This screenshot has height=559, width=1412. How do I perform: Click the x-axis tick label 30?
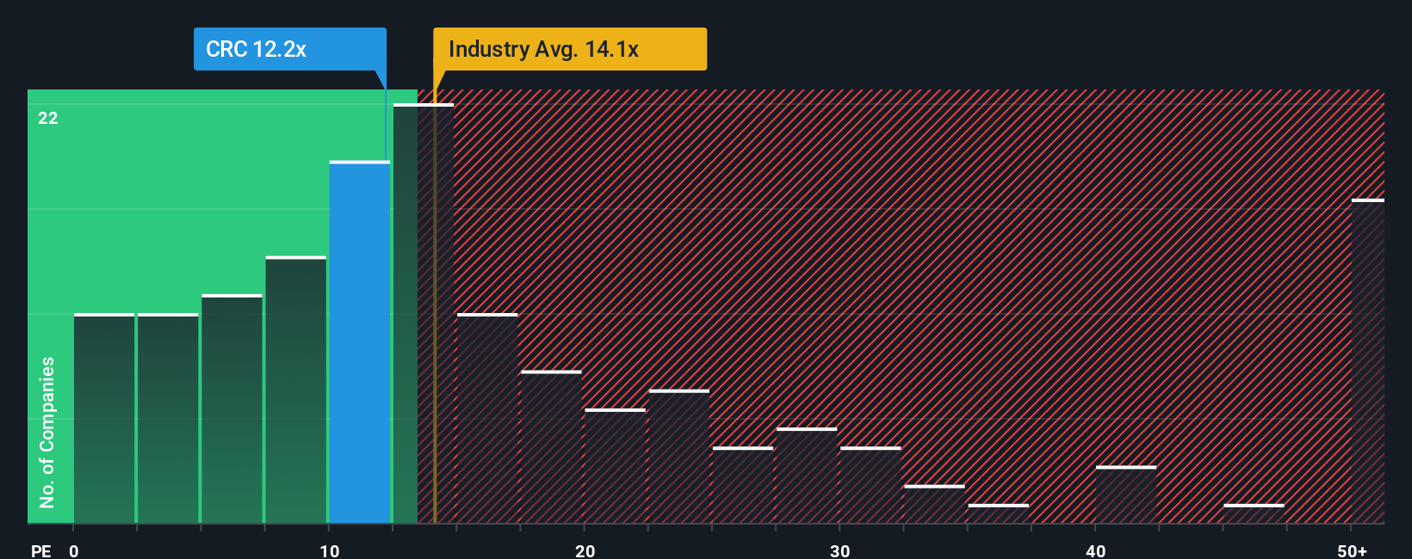click(840, 550)
